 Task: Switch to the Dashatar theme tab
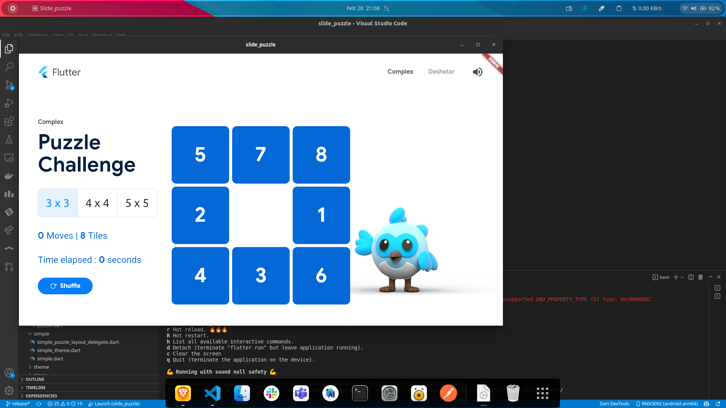point(441,72)
